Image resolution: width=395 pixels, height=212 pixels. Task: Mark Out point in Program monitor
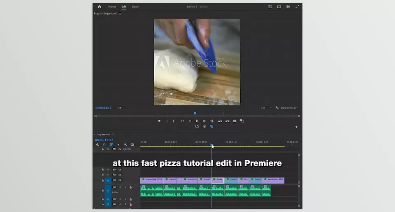click(x=173, y=121)
